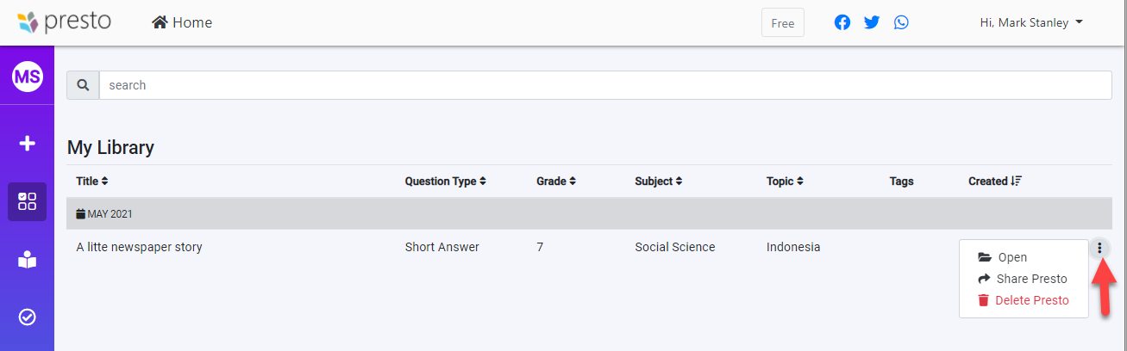Image resolution: width=1127 pixels, height=351 pixels.
Task: Click into the search input field
Action: [604, 85]
